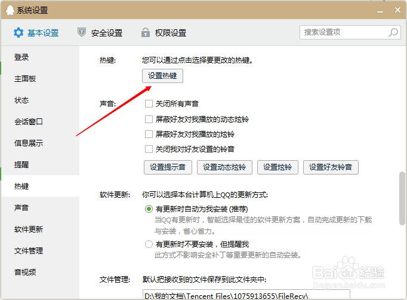Select 会话窗口 in the sidebar
This screenshot has height=300, width=407.
[40, 122]
